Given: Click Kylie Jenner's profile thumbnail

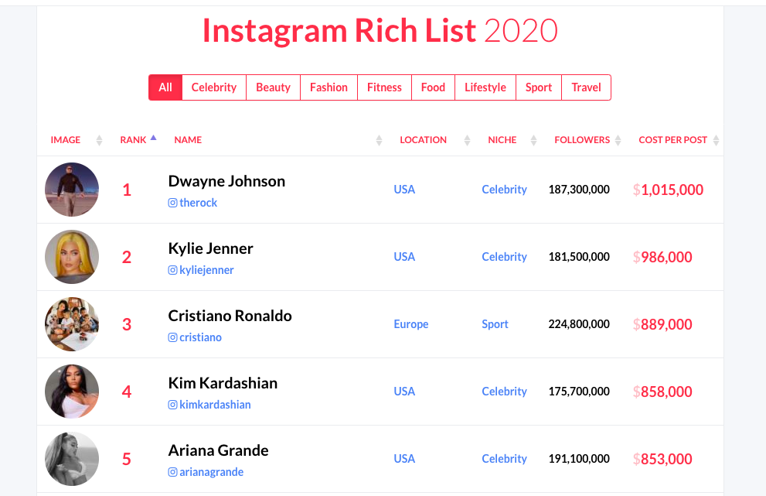Looking at the screenshot, I should [72, 257].
